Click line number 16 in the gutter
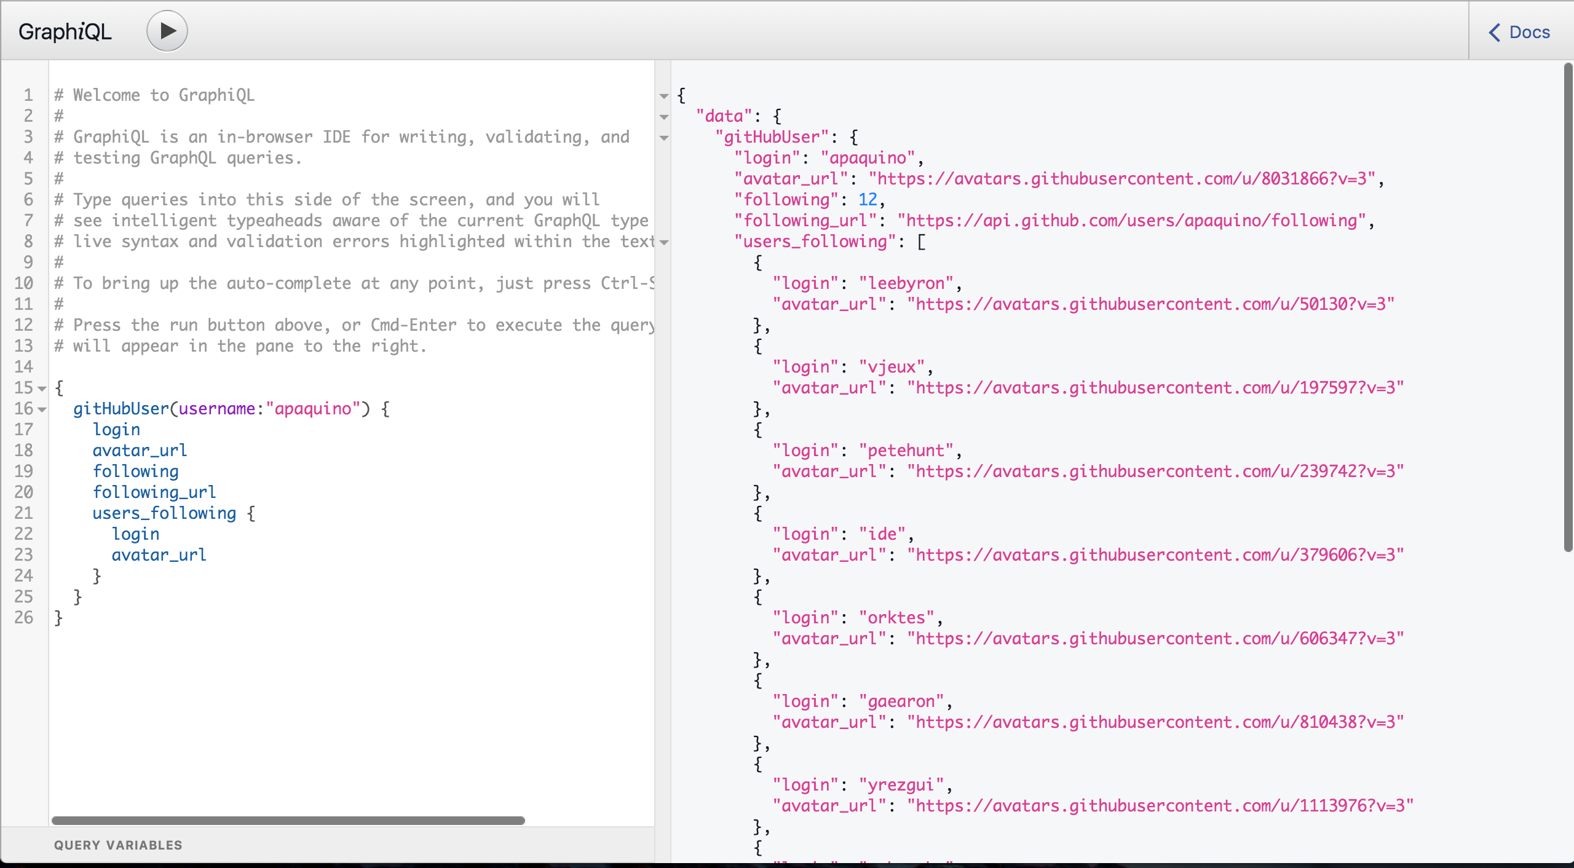Screen dimensions: 1574x868 click(x=23, y=409)
